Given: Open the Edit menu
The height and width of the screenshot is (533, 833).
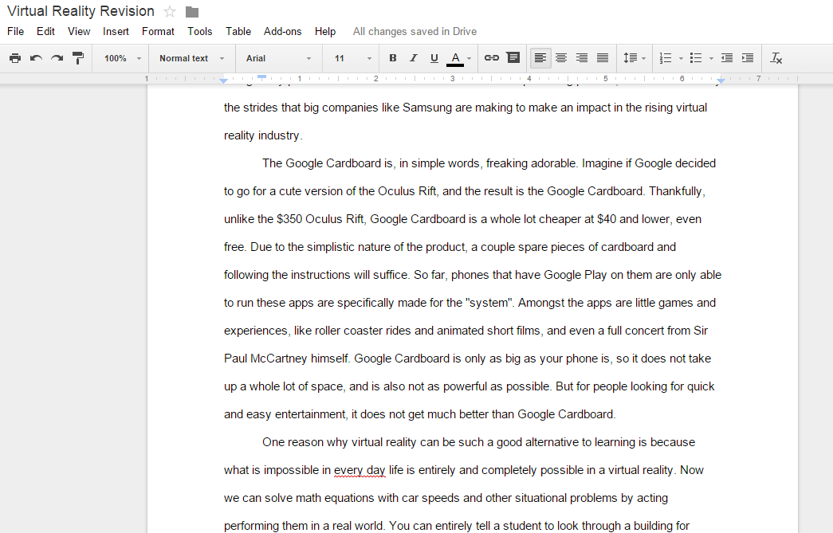Looking at the screenshot, I should [x=45, y=31].
